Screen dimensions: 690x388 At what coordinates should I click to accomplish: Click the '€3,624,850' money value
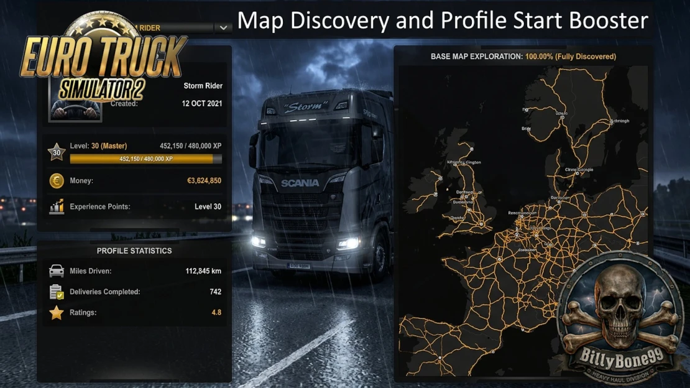(204, 180)
